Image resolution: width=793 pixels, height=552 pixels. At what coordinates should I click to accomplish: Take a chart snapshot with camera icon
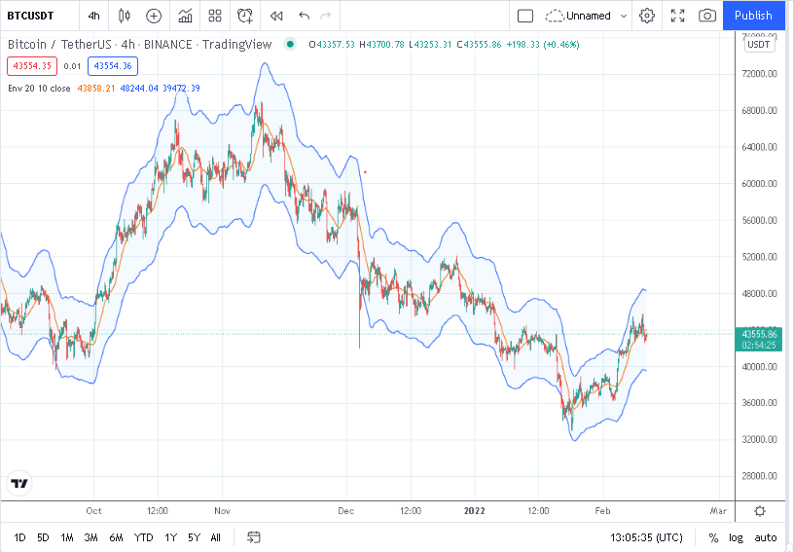(x=707, y=16)
